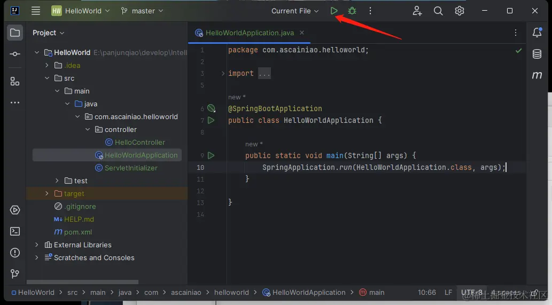Expand the .idea folder

(47, 65)
